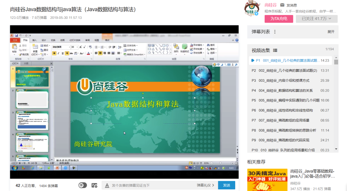Click the 替换 (Replace) icon
Screen dimensions: 347x191
click(x=212, y=49)
